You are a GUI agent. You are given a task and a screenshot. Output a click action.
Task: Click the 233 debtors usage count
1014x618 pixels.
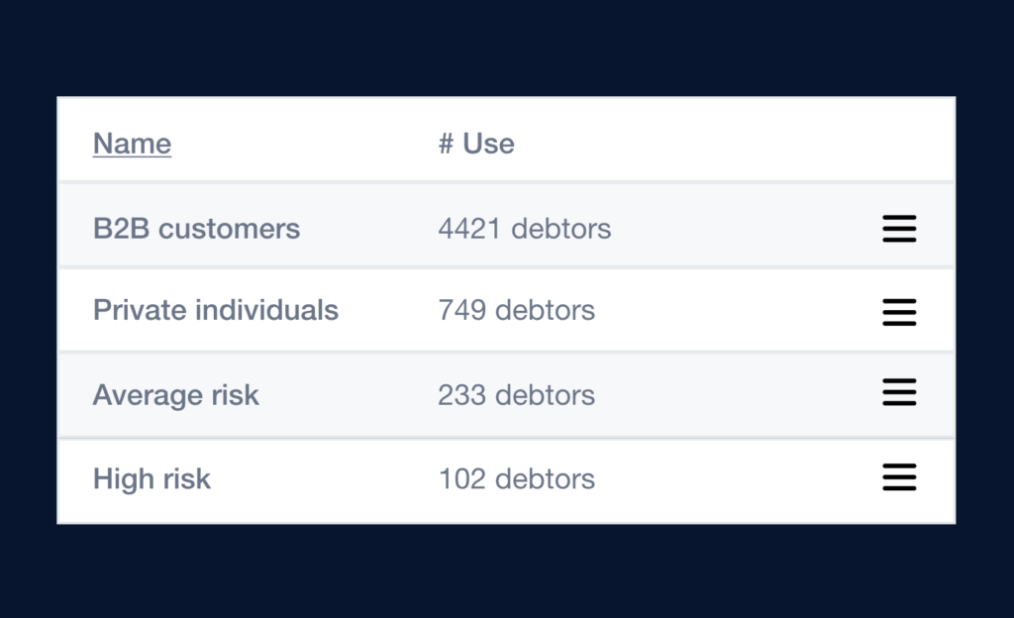pyautogui.click(x=516, y=395)
